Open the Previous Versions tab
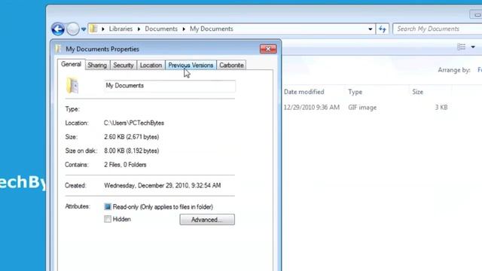 (x=191, y=65)
